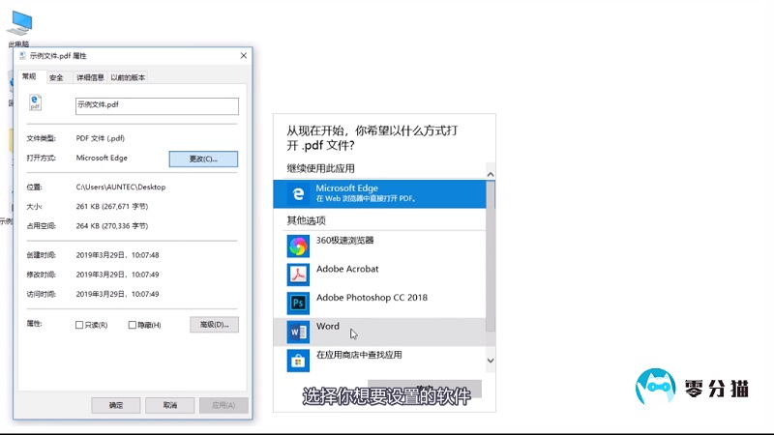The width and height of the screenshot is (774, 435).
Task: Choose the 360极速浏览器 icon
Action: [x=298, y=246]
